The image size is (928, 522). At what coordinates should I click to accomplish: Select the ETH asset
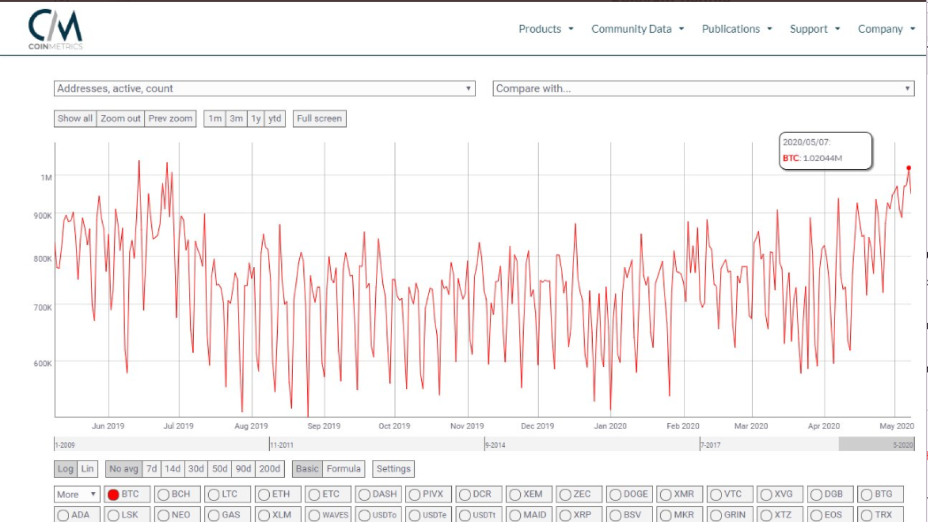tap(278, 494)
